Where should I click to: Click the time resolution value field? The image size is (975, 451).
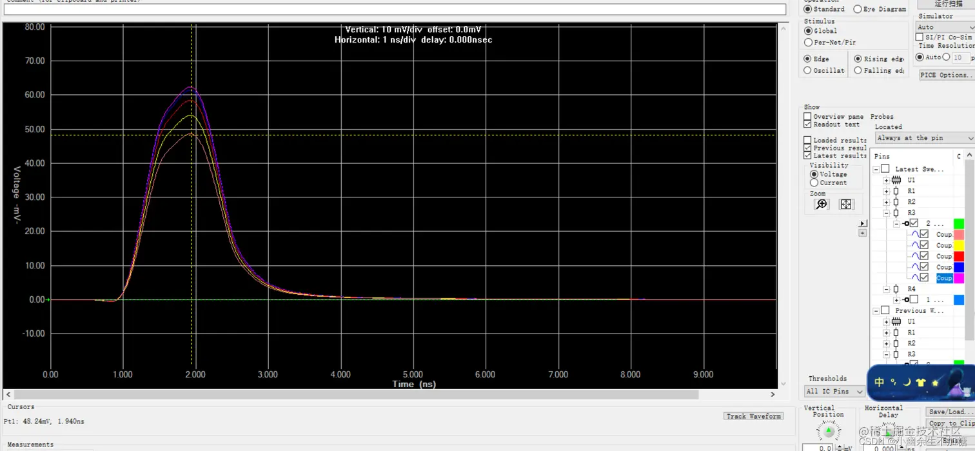[960, 57]
